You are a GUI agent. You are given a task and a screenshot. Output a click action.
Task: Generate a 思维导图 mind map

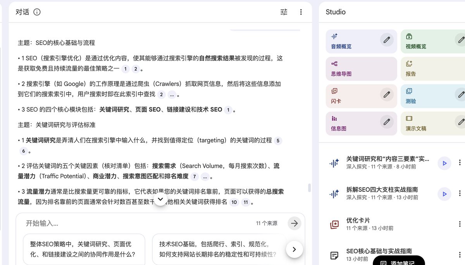click(362, 69)
